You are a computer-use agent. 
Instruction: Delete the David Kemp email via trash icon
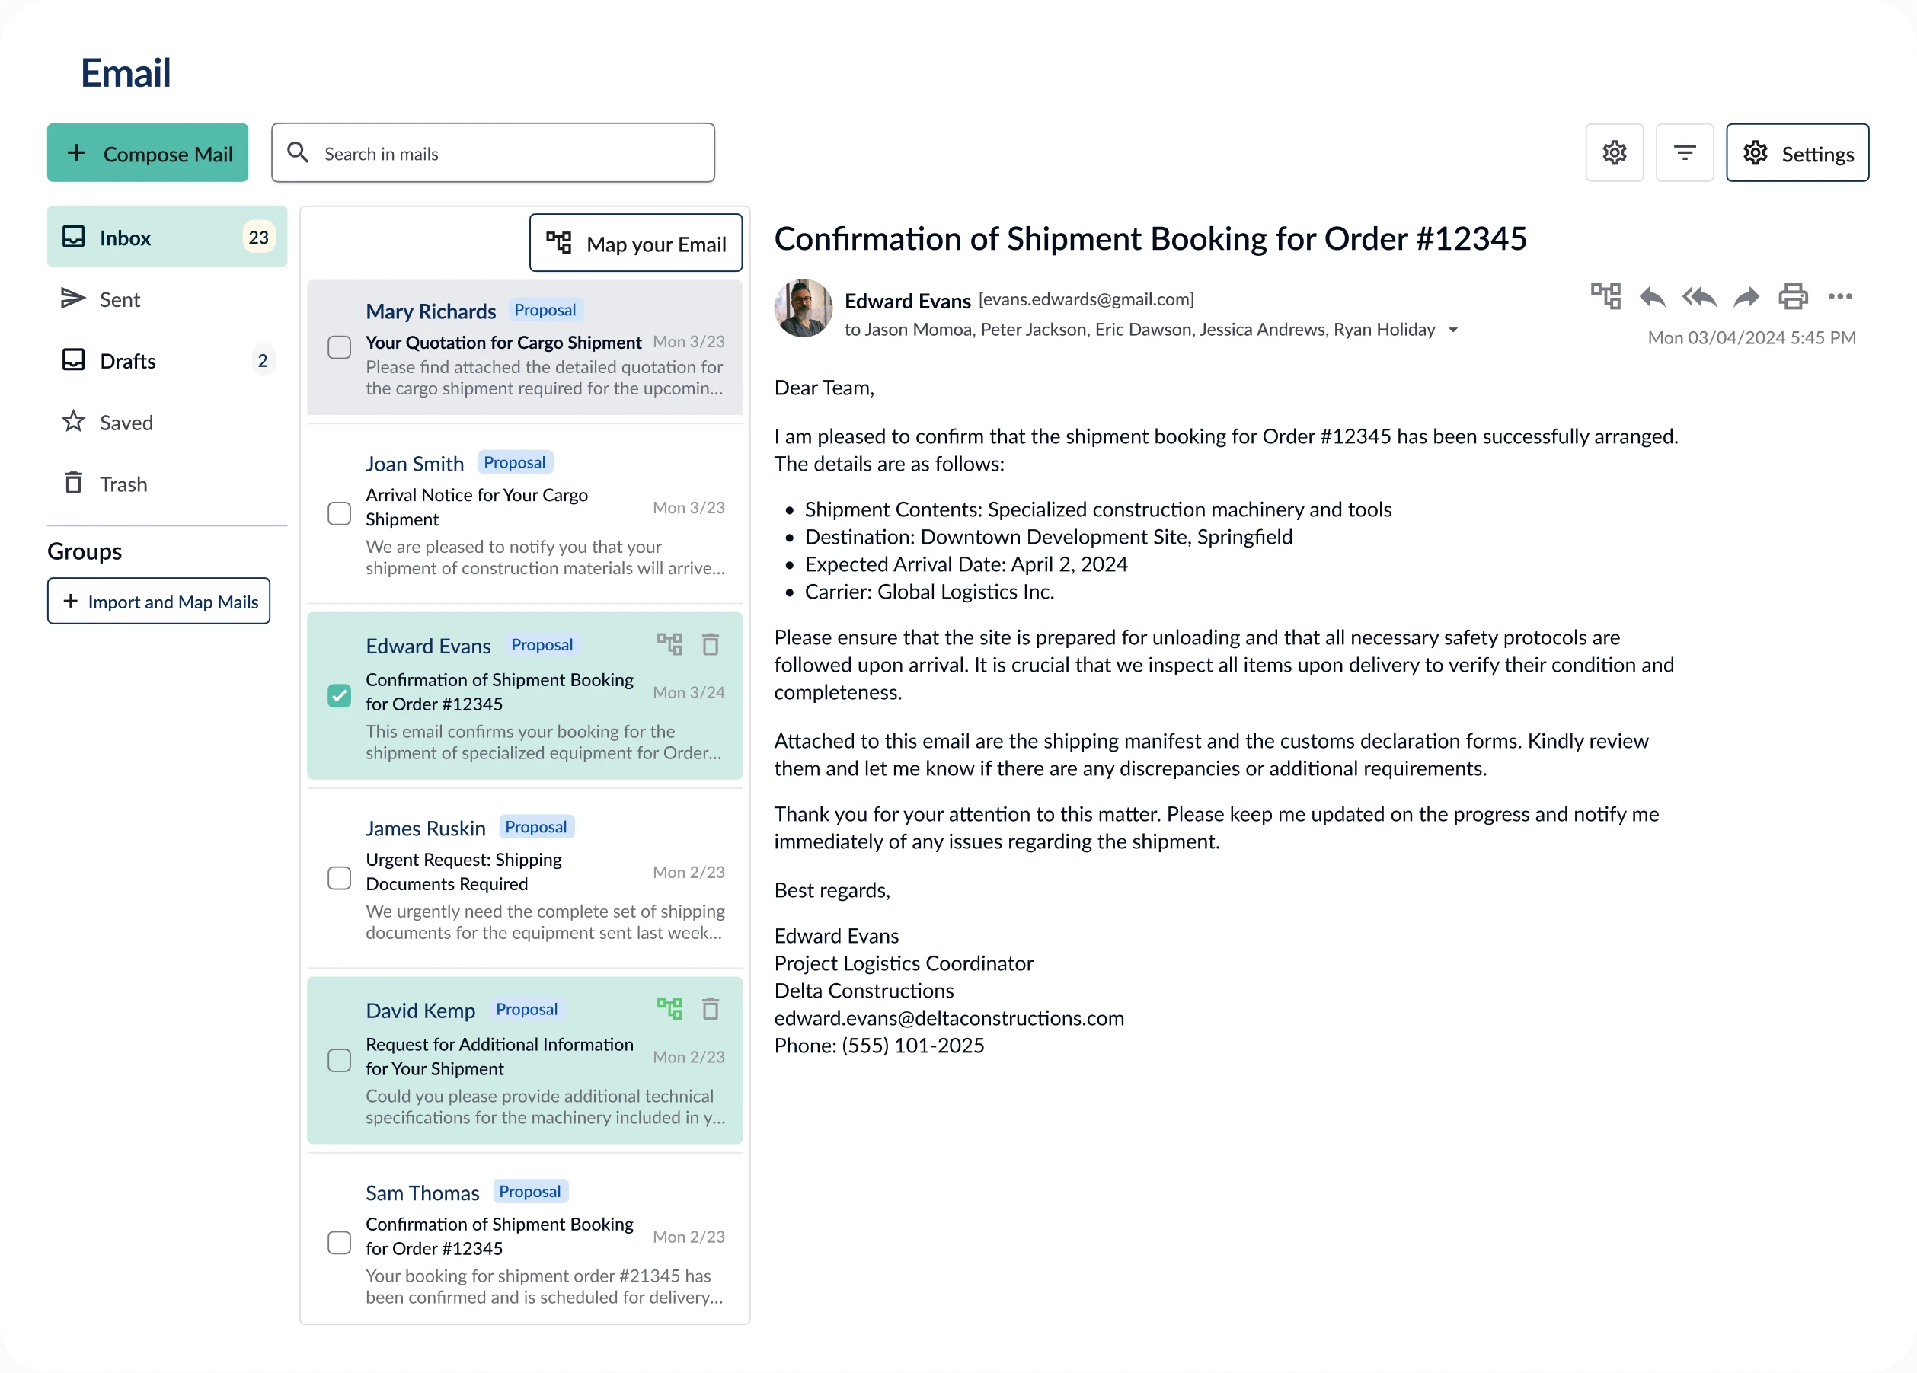click(711, 1009)
